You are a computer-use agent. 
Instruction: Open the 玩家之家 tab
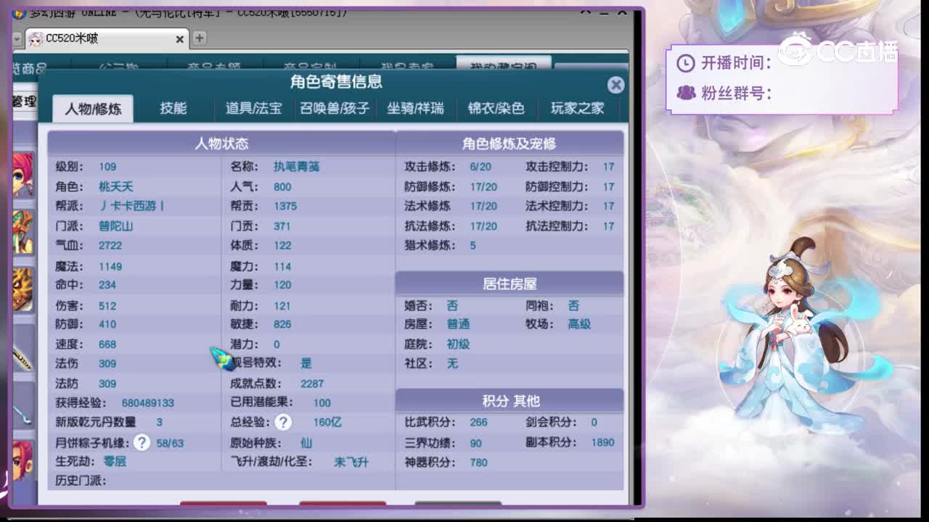pyautogui.click(x=577, y=108)
